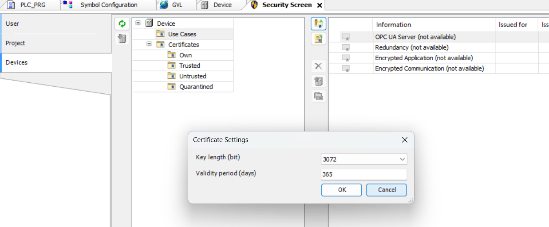Click the PLC_PRG document icon
Image resolution: width=549 pixels, height=227 pixels.
coord(11,5)
